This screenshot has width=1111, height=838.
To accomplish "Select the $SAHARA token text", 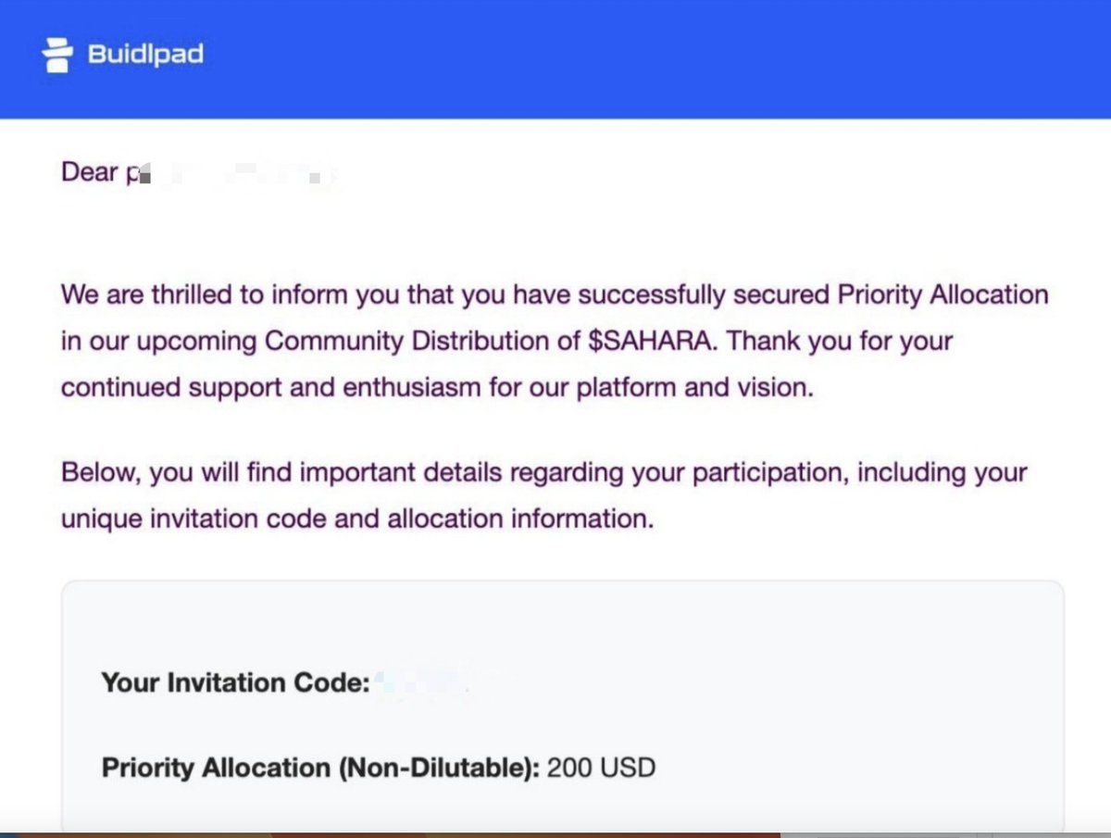I will coord(654,341).
